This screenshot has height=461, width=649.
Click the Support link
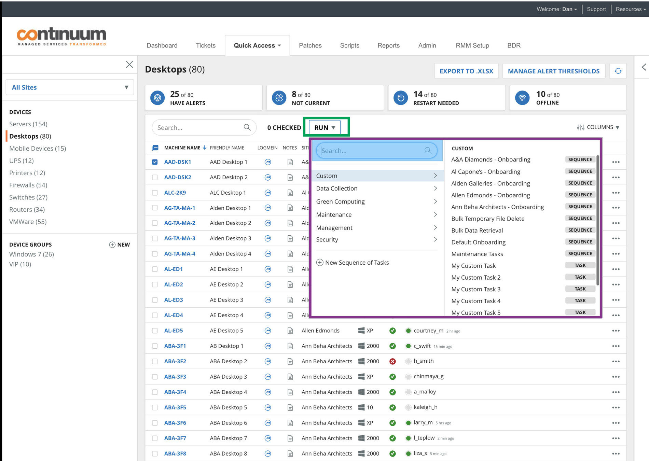click(596, 9)
